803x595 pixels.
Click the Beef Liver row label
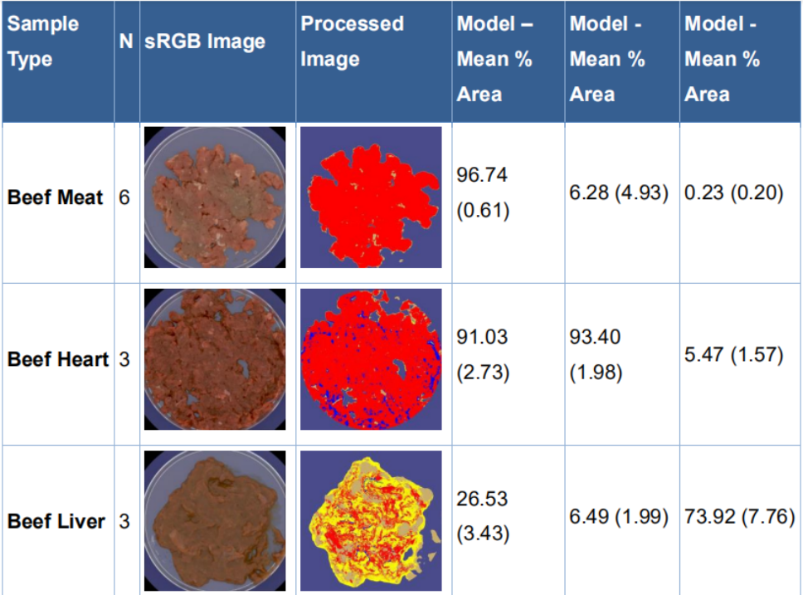(56, 521)
